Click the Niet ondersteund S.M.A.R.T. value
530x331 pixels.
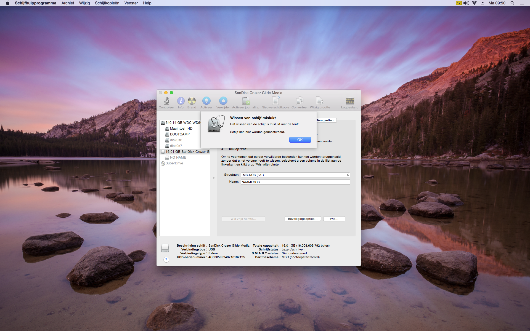point(294,253)
